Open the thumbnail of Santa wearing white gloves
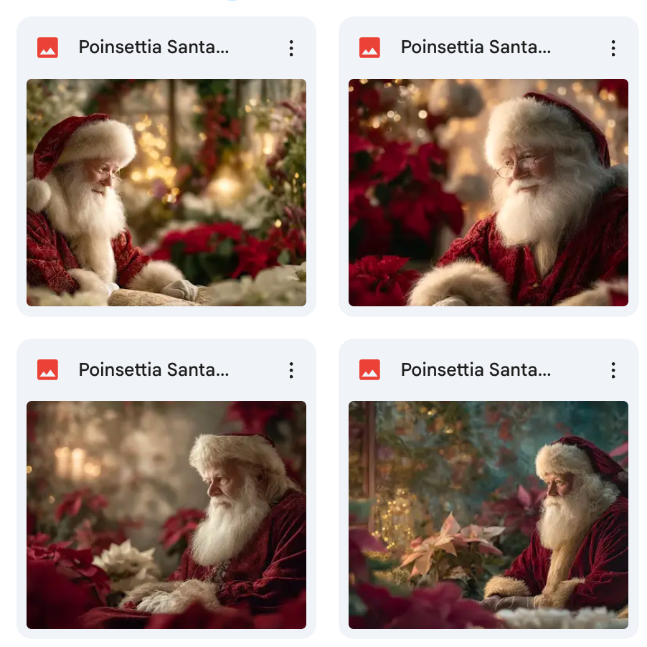Viewport: 647px width, 647px height. tap(166, 192)
